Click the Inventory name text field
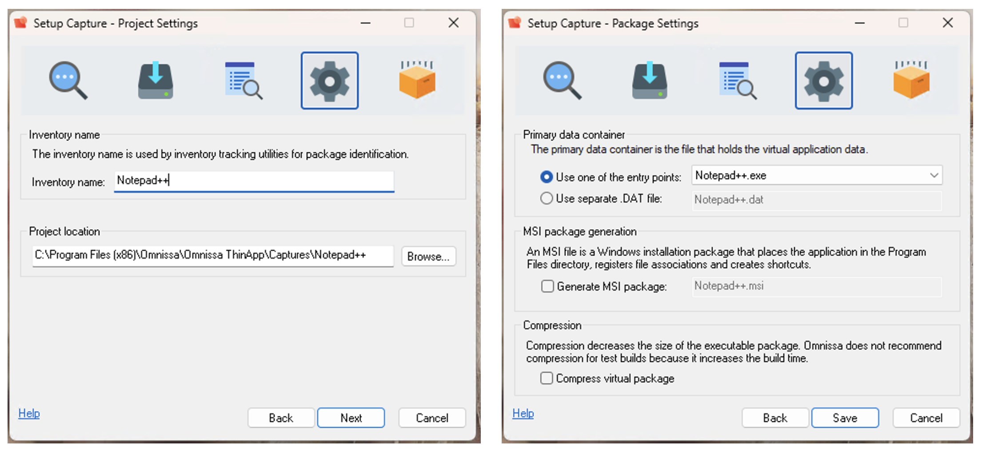This screenshot has height=451, width=982. click(x=254, y=181)
